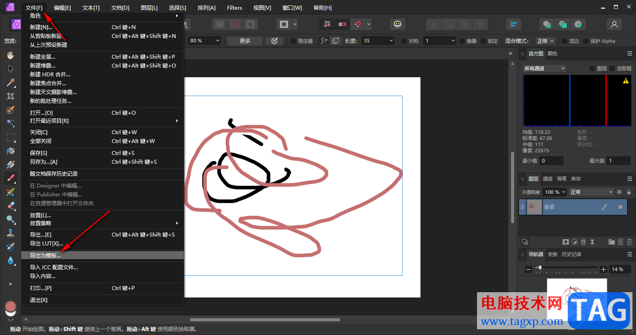Click the histogram yellow warning icon
The width and height of the screenshot is (636, 335).
click(626, 81)
